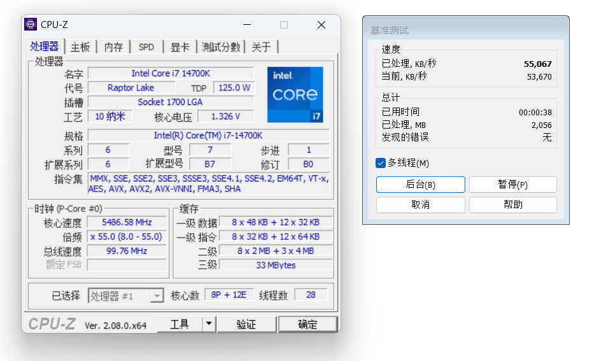Click L1 instruction cache 8 x 32 KB value
Image resolution: width=592 pixels, height=361 pixels.
pyautogui.click(x=276, y=237)
